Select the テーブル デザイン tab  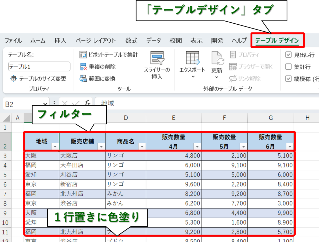click(277, 41)
